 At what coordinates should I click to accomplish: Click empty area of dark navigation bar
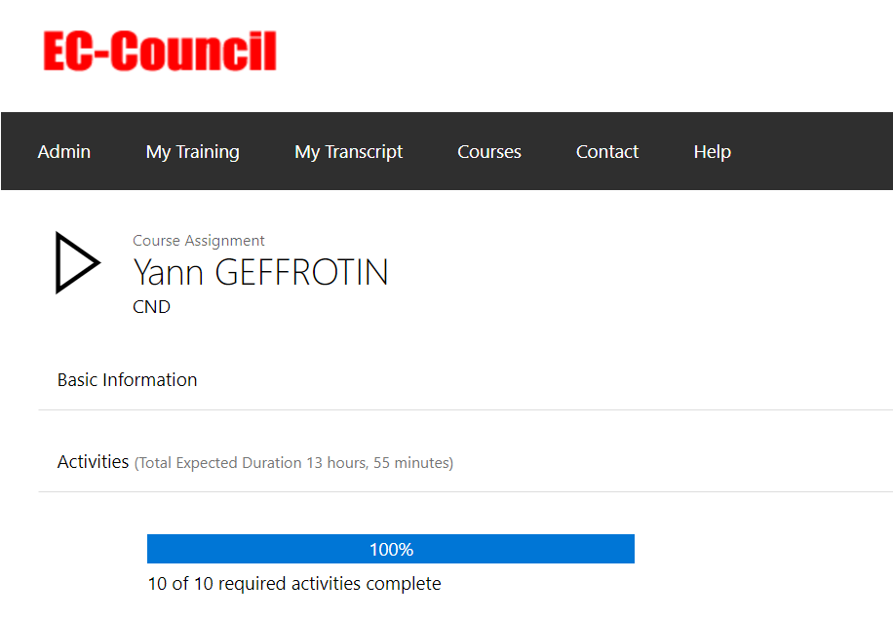[x=809, y=151]
